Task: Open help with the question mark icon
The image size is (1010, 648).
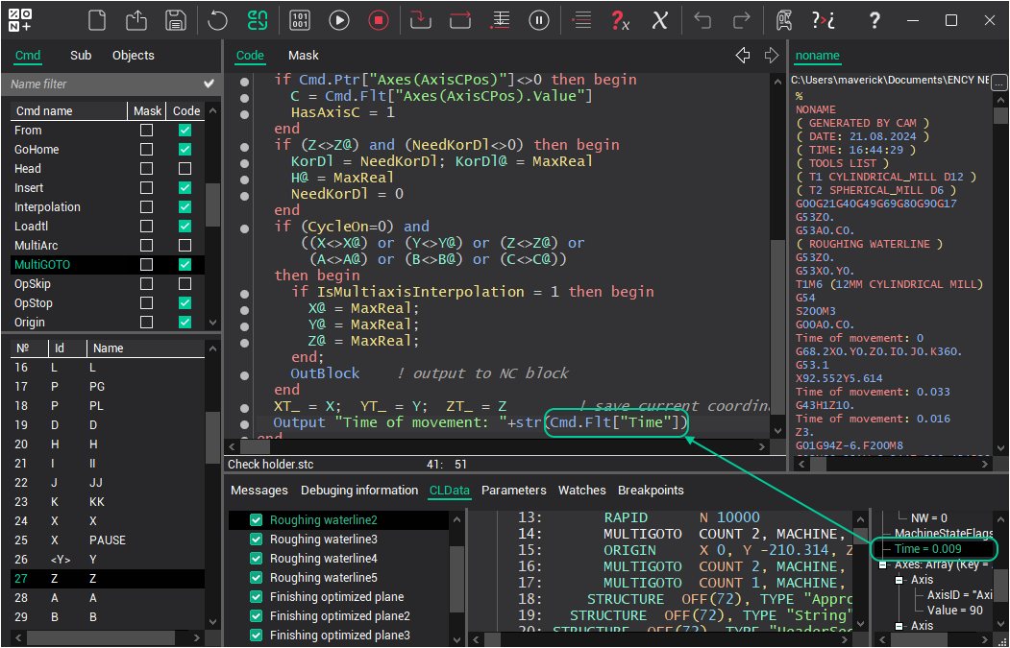Action: [x=874, y=20]
